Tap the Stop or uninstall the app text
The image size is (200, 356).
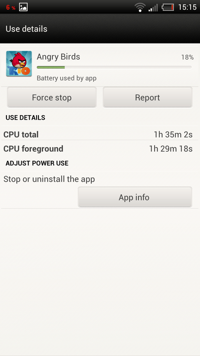[x=49, y=179]
